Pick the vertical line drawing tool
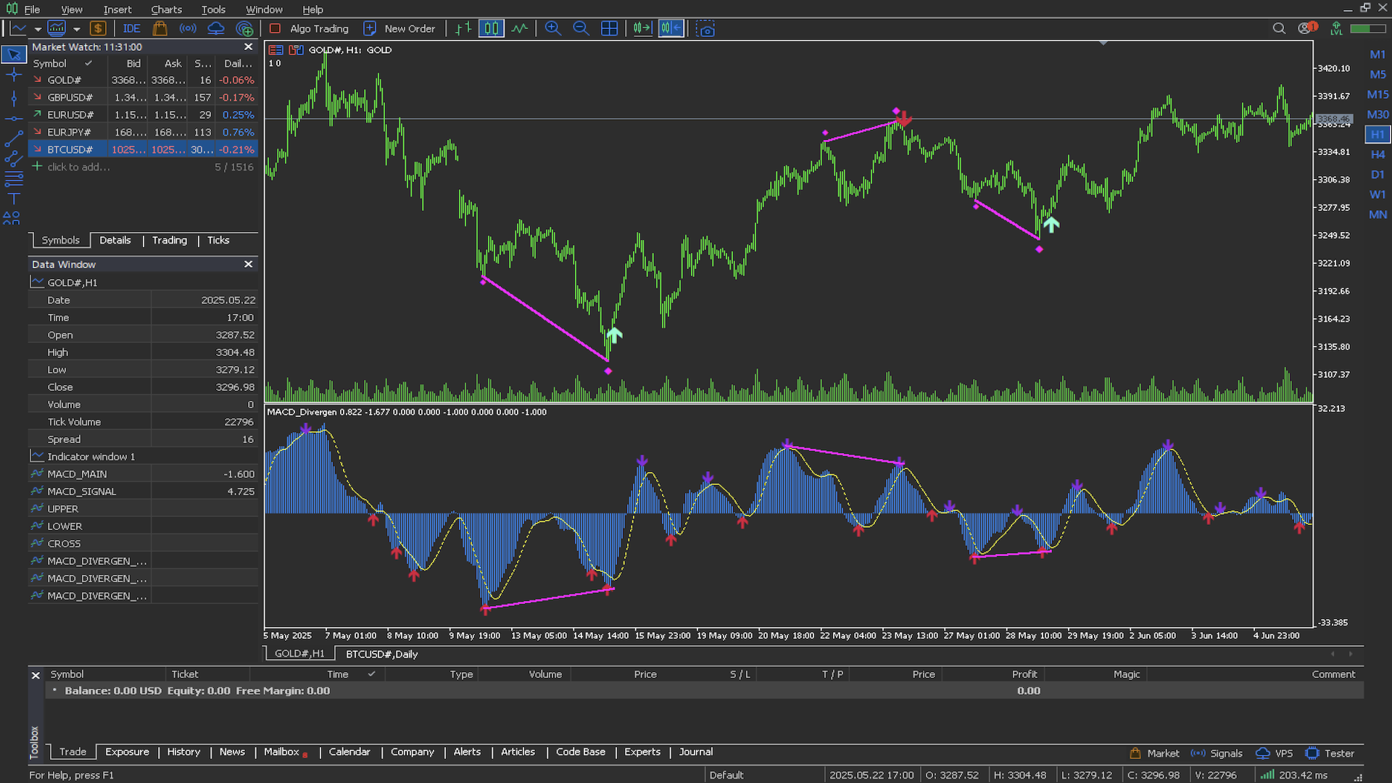 click(x=14, y=98)
